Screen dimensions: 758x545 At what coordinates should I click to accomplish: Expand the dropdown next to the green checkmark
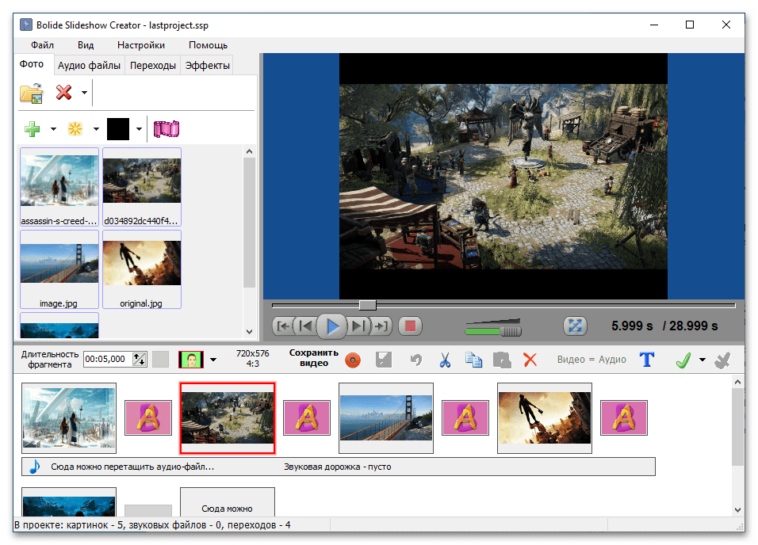(x=702, y=360)
